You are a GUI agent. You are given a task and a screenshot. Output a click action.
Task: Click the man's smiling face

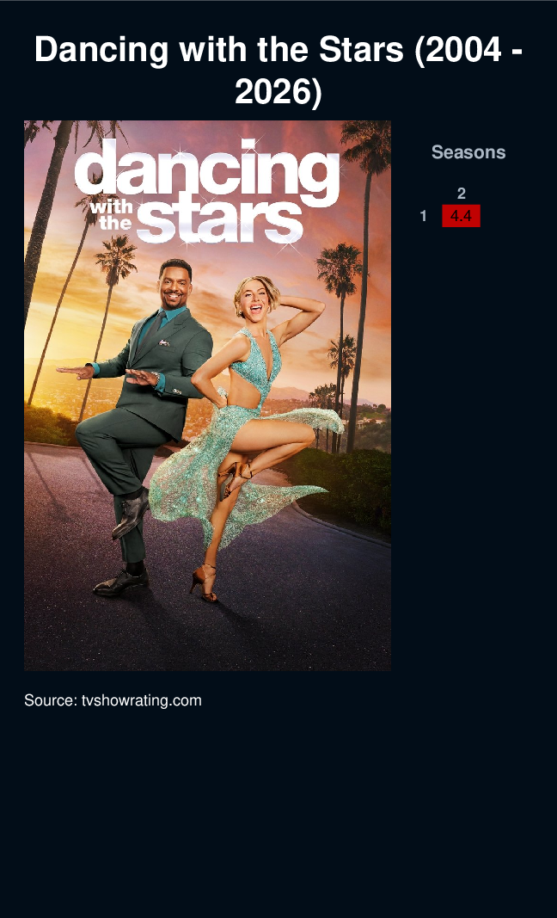[175, 286]
